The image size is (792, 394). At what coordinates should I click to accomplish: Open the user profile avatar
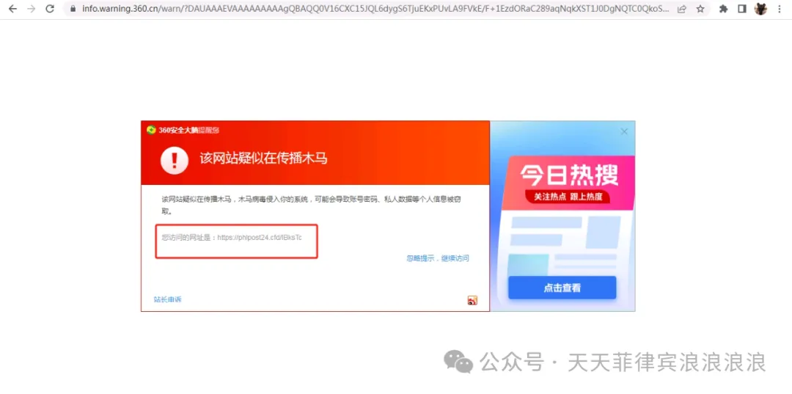[760, 9]
